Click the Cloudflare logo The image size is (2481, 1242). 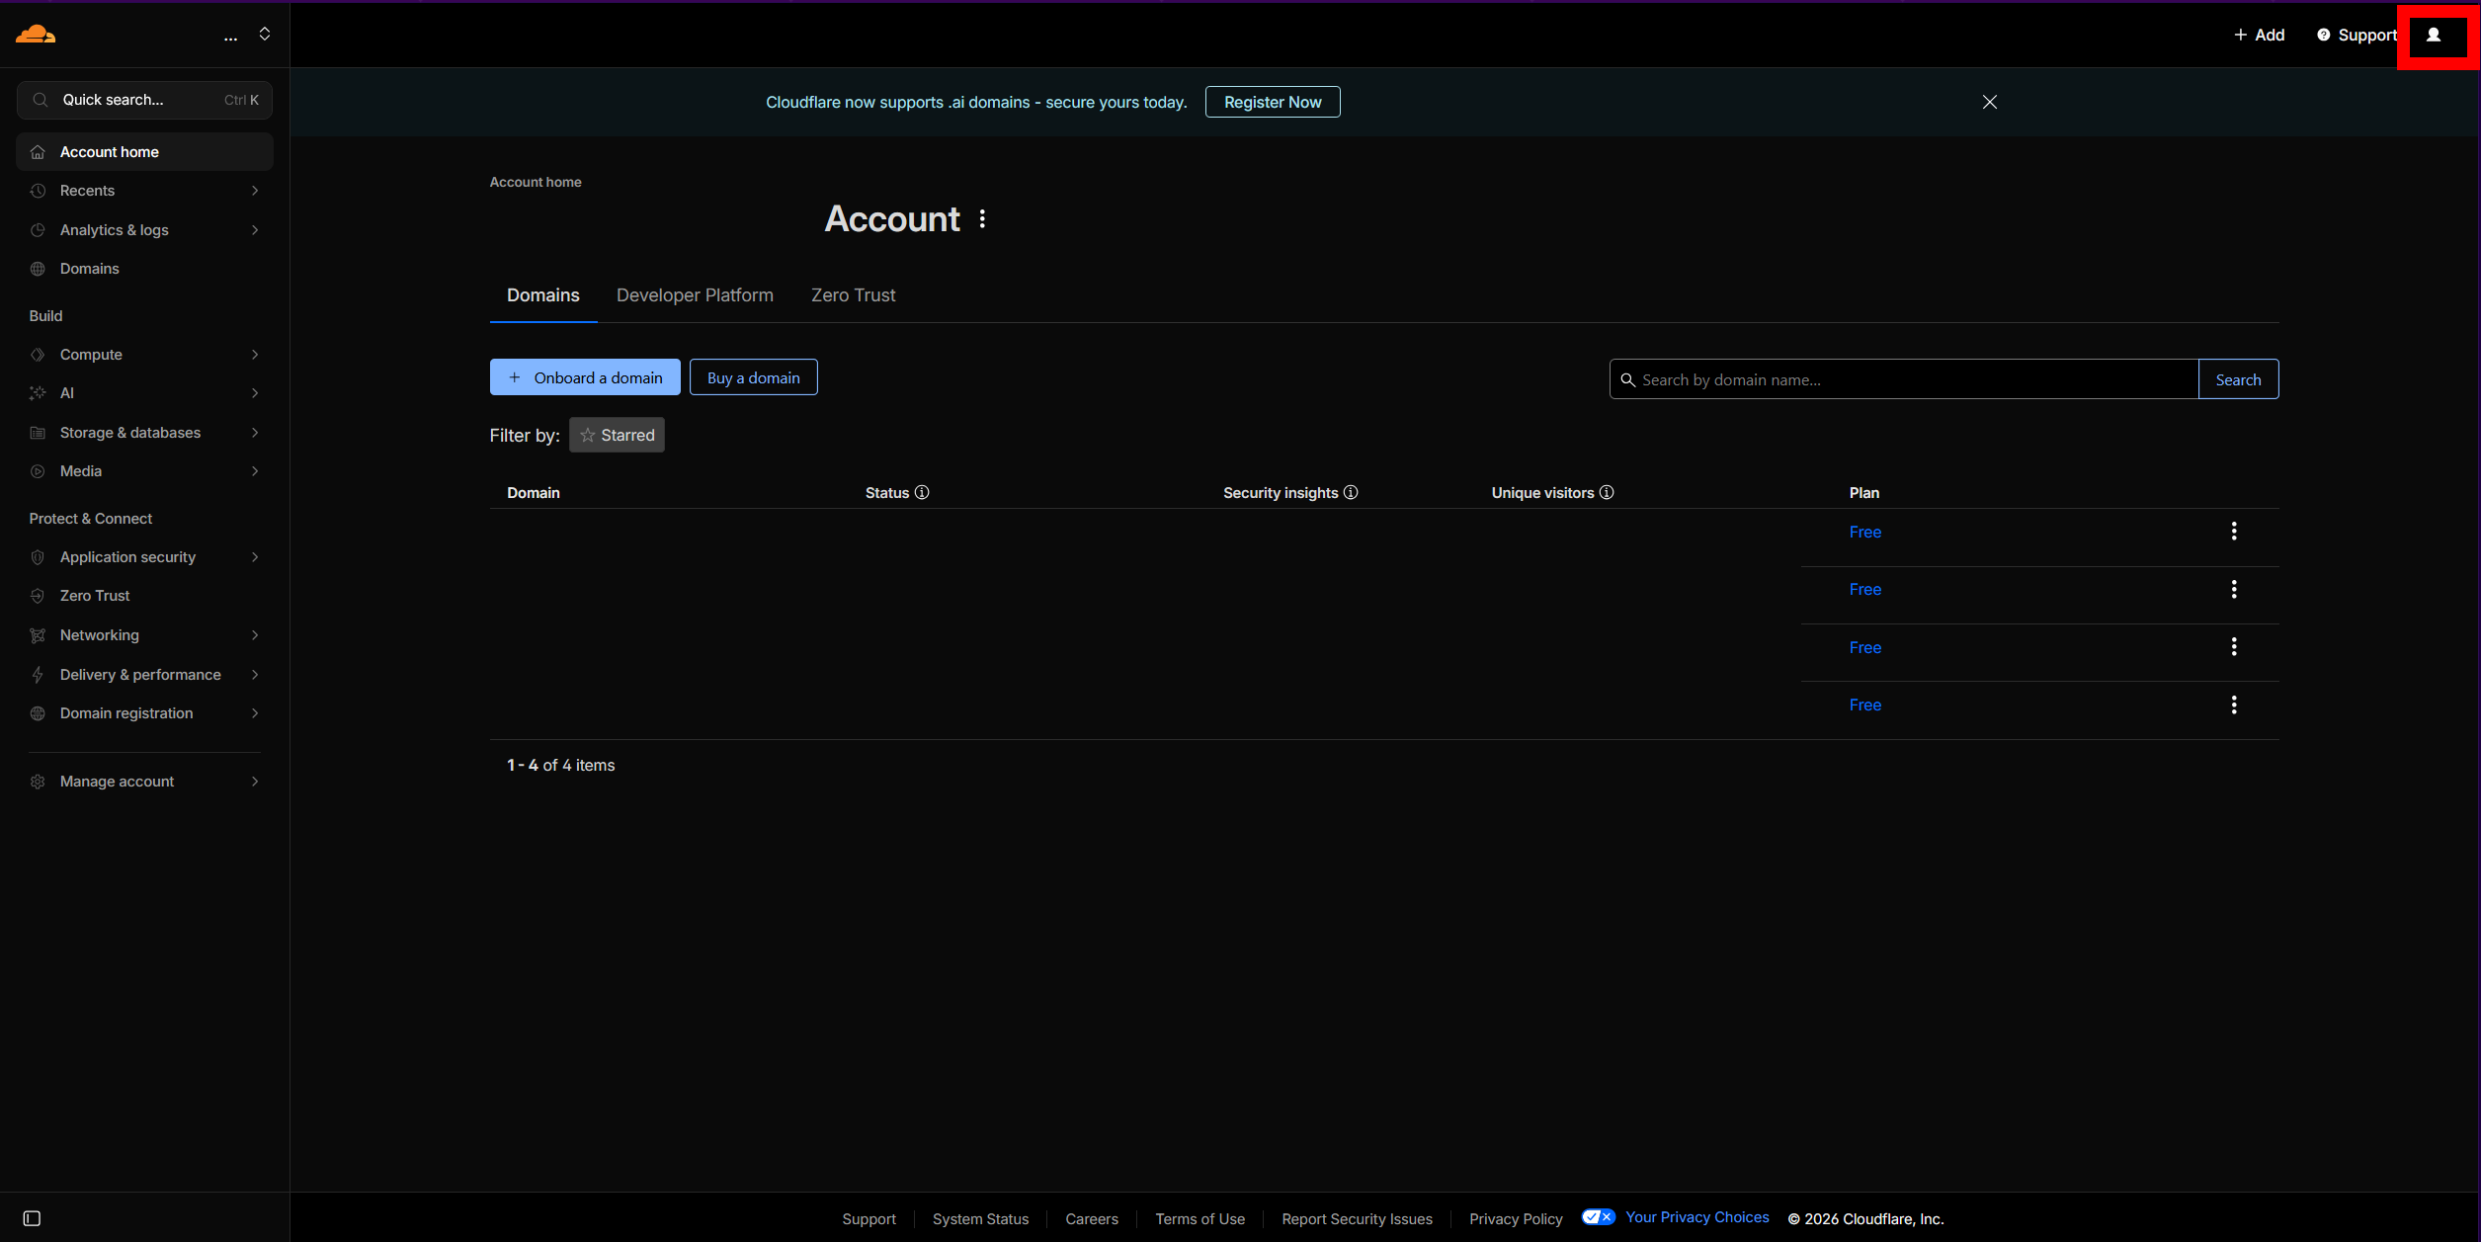[34, 34]
